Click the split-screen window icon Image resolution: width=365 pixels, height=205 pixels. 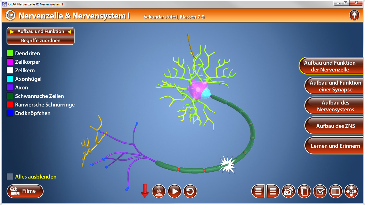coord(335,191)
